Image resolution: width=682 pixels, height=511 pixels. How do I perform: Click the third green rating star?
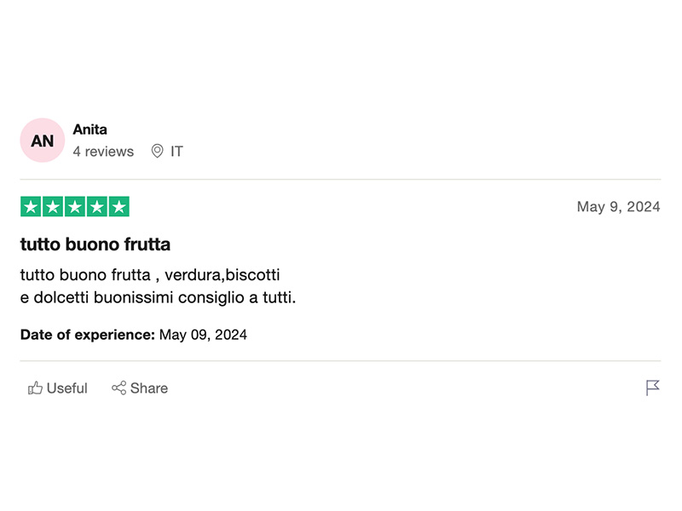click(x=75, y=207)
